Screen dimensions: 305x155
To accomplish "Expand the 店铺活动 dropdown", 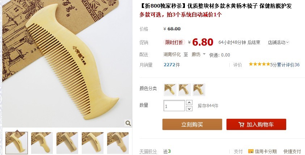I will point(279,42).
